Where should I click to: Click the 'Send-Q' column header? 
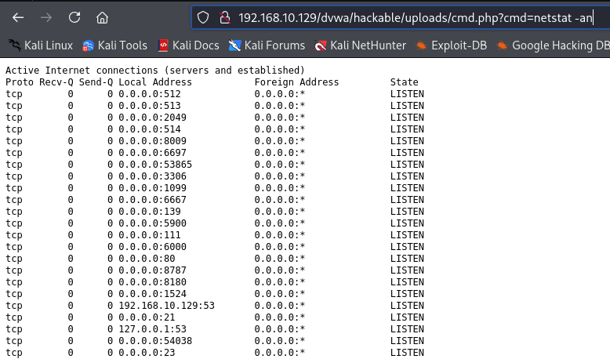(x=96, y=82)
